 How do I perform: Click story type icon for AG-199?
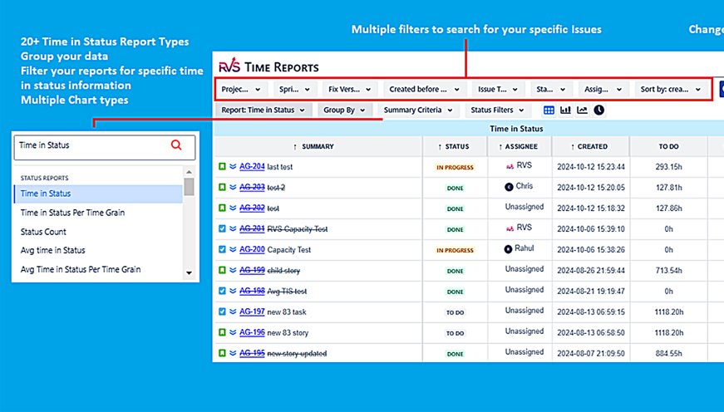(222, 270)
